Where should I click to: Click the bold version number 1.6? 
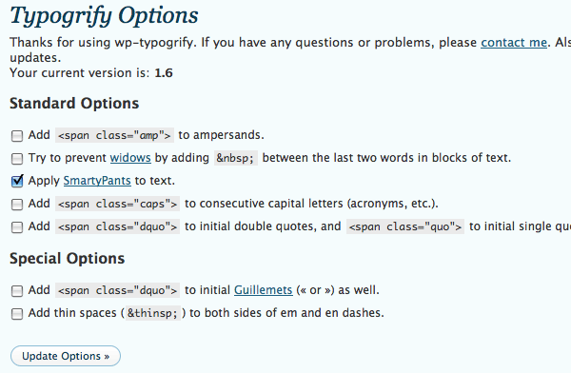point(164,73)
